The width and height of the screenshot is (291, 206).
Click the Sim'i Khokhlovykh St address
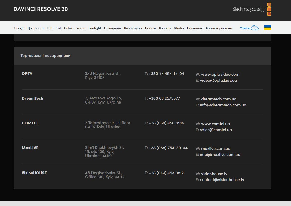104,152
